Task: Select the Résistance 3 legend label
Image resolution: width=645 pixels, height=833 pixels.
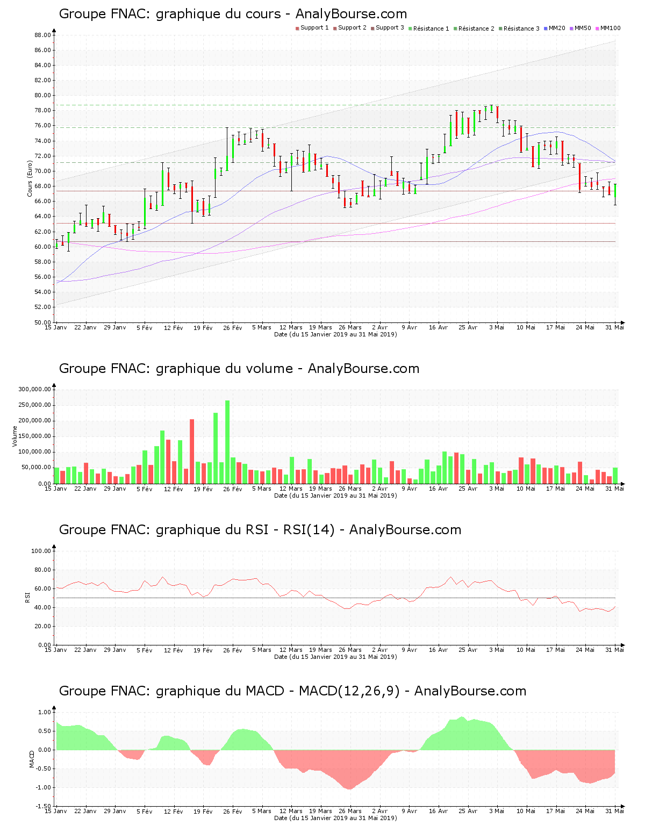Action: click(x=521, y=28)
